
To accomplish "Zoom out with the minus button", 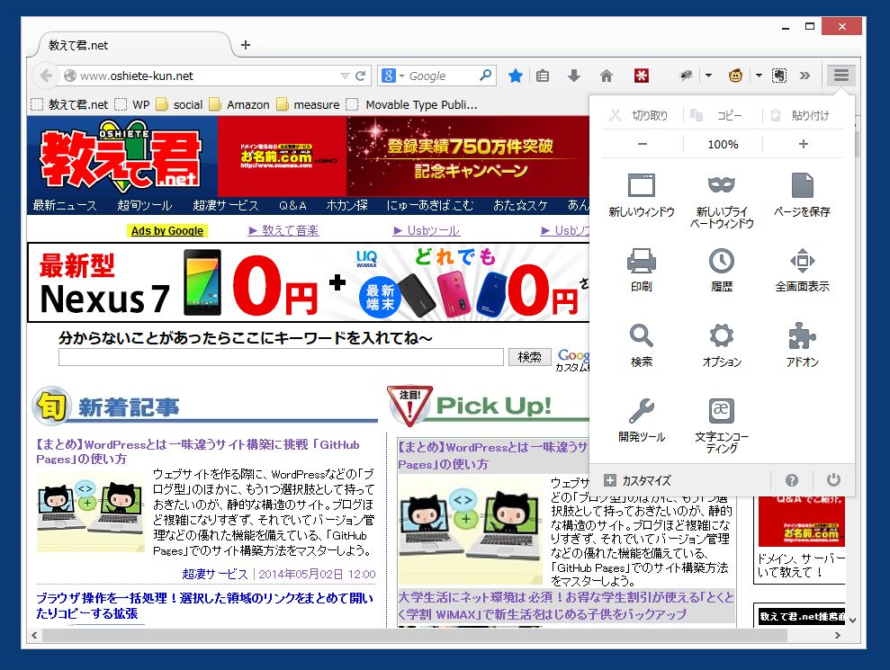I will pyautogui.click(x=642, y=144).
